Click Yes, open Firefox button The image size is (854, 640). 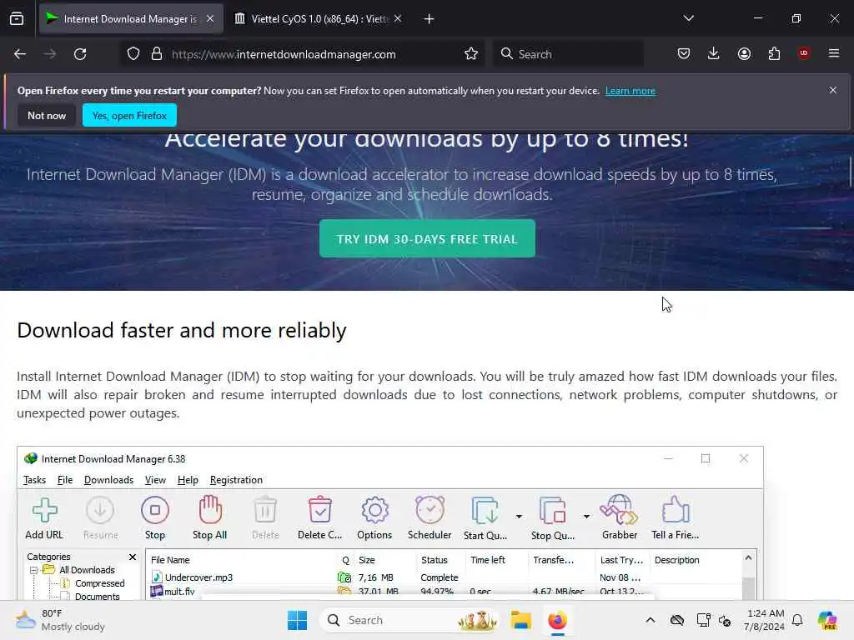pyautogui.click(x=129, y=115)
